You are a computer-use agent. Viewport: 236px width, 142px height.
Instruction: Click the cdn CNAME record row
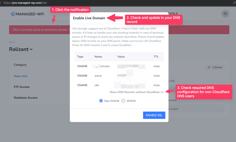(119, 85)
